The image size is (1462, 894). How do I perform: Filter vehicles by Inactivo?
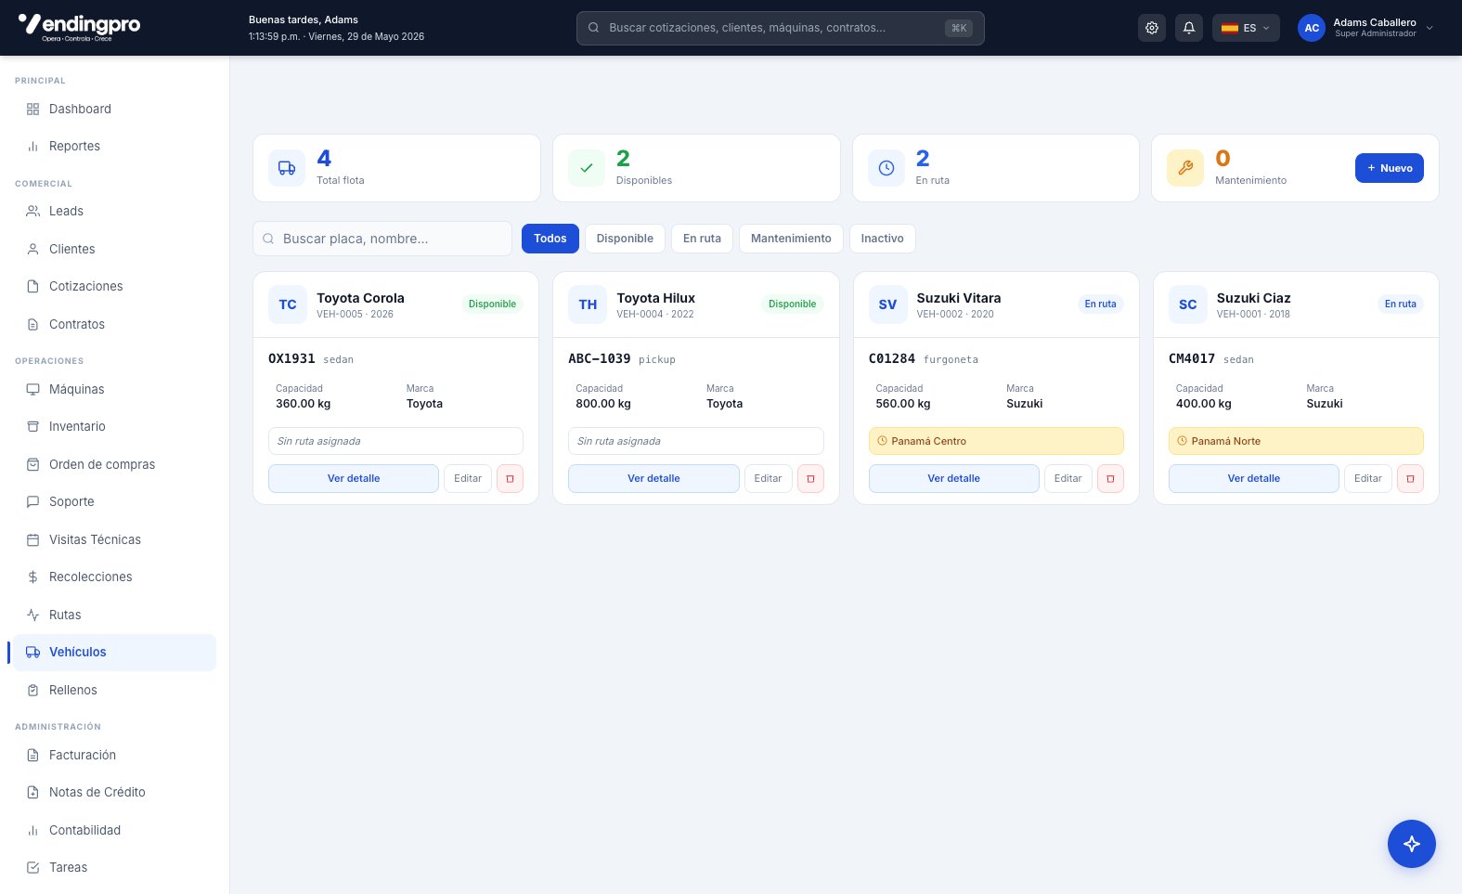[x=882, y=239]
